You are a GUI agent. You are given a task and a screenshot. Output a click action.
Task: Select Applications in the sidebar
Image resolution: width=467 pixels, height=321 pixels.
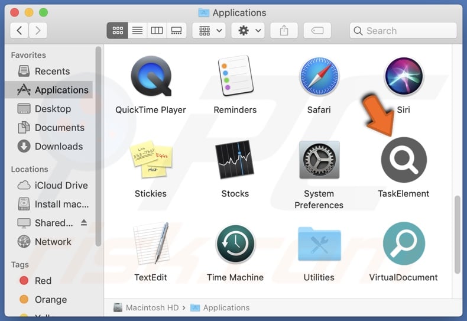point(50,90)
